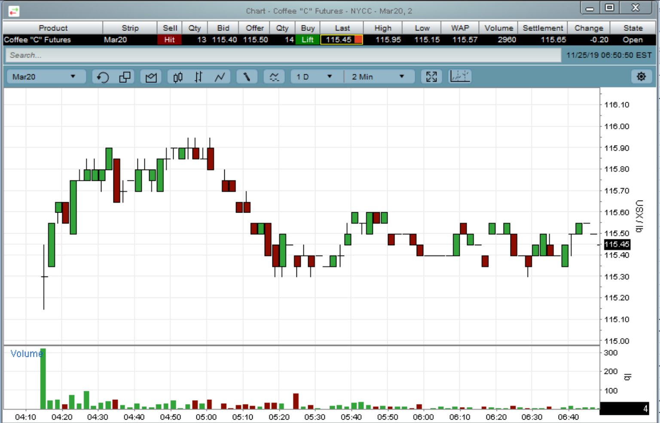Open chart settings gear
The width and height of the screenshot is (660, 423).
(642, 77)
